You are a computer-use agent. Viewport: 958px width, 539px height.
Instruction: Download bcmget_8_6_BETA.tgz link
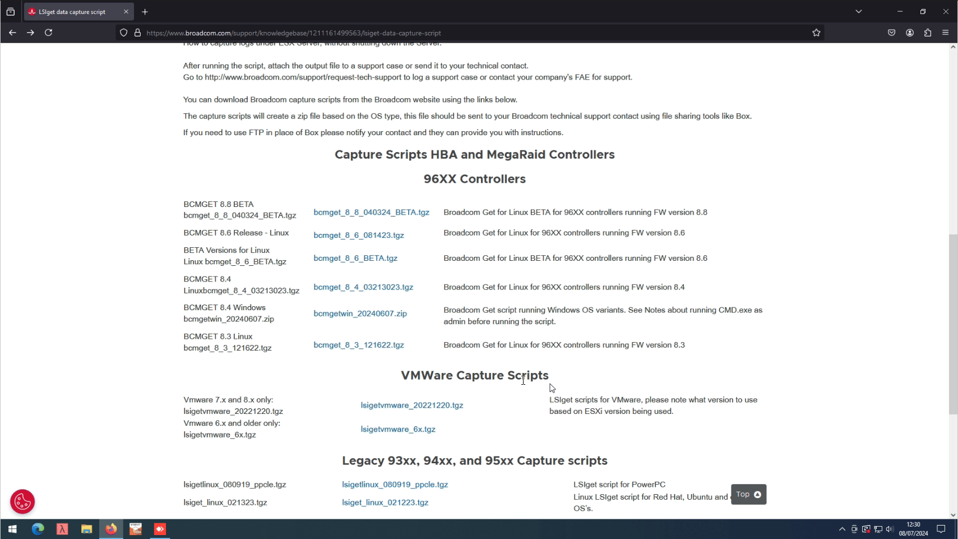[x=355, y=259]
